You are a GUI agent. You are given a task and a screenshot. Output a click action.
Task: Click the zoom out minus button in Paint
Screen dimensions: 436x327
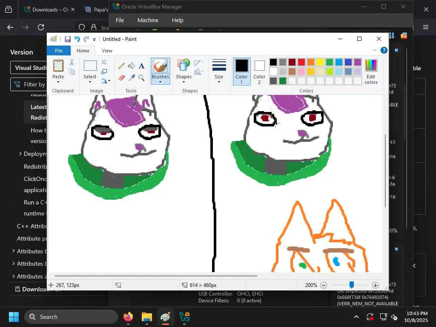tap(324, 285)
